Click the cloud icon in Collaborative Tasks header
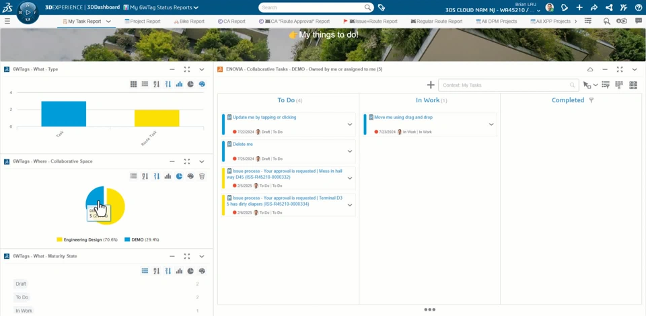Viewport: 646px width, 316px height. coord(590,69)
